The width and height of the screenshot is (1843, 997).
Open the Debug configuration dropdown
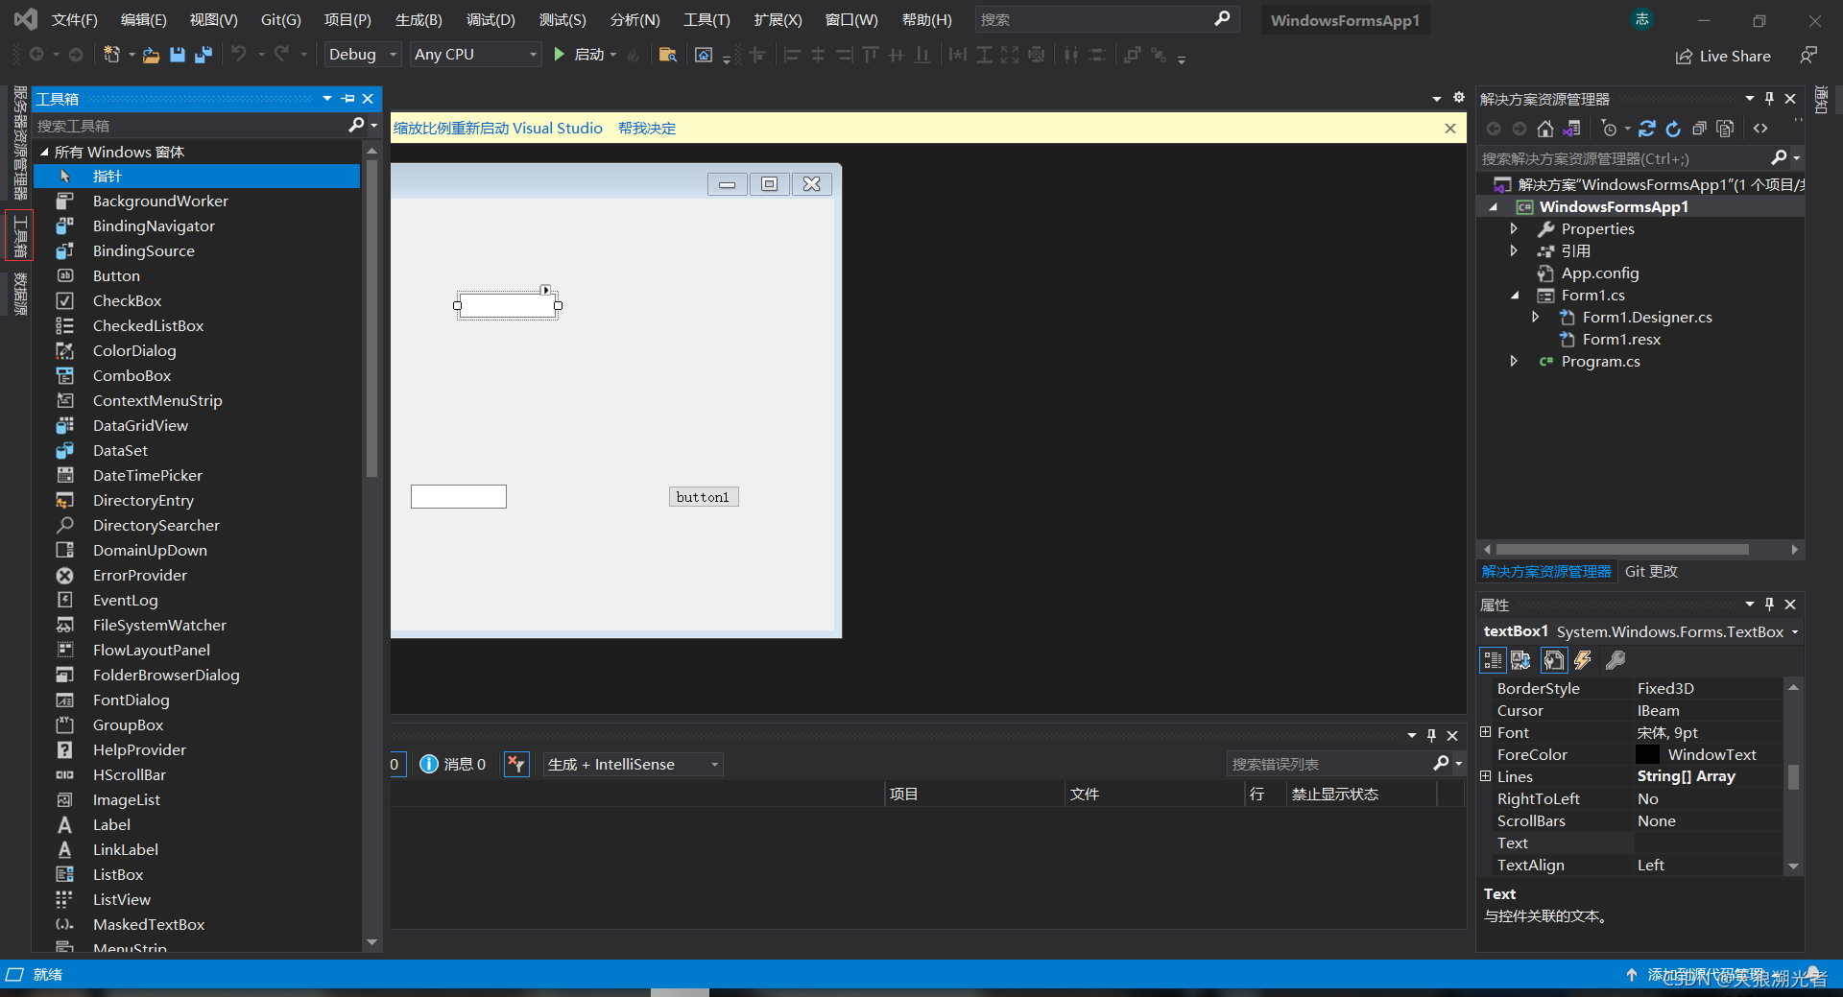point(362,55)
